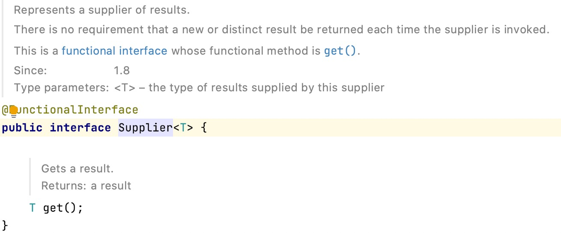Click the opening brace after Supplier<T>

[x=203, y=128]
